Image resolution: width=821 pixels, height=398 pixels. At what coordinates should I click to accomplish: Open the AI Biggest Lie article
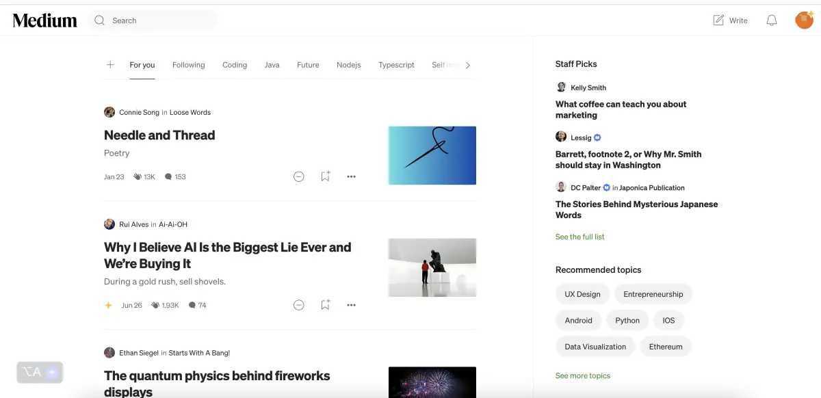228,256
